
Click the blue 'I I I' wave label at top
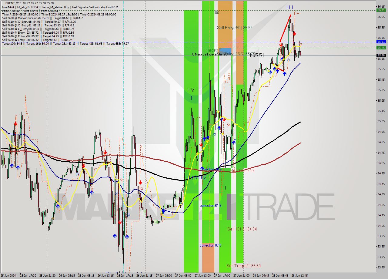tap(289, 7)
